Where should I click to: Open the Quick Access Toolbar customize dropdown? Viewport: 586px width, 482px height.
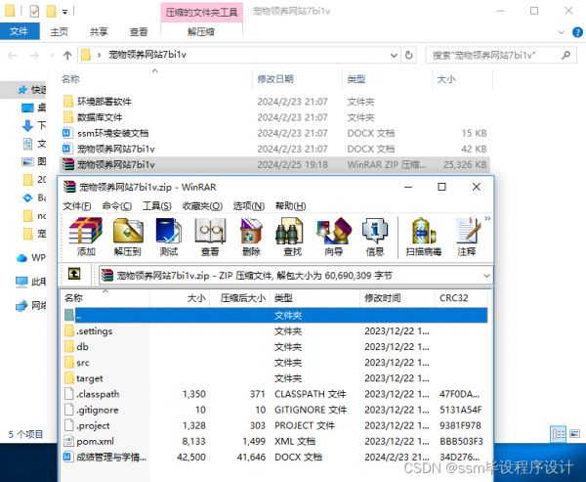pyautogui.click(x=64, y=12)
